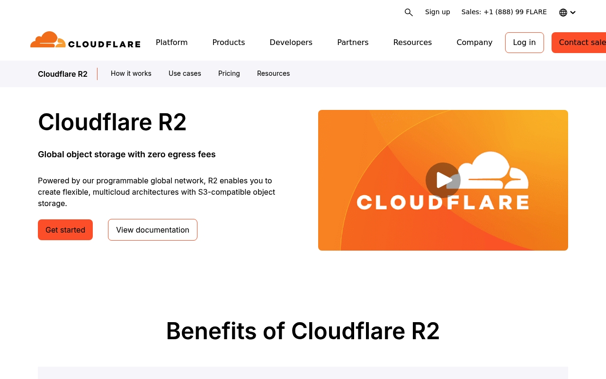Open the Partners menu

(353, 42)
